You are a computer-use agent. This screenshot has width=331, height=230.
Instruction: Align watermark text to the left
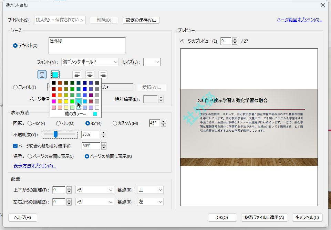point(76,74)
